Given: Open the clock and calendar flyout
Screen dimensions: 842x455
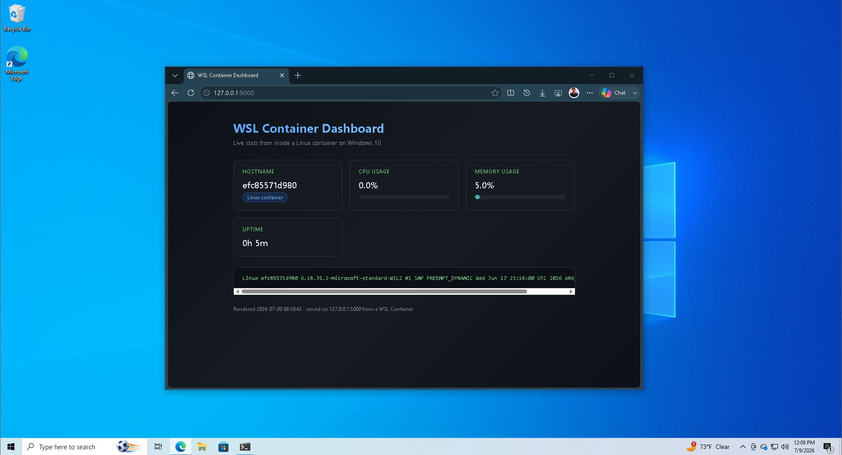Looking at the screenshot, I should [x=804, y=447].
